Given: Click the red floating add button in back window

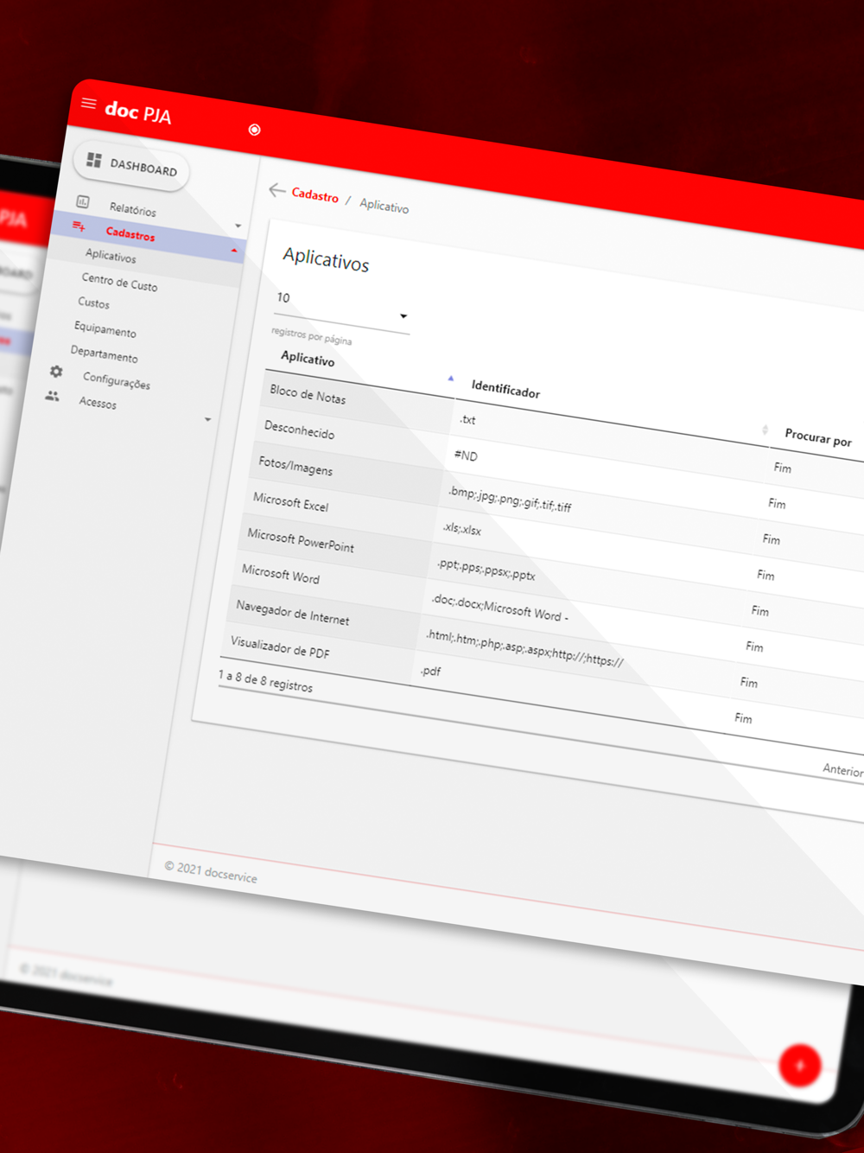Looking at the screenshot, I should click(x=799, y=1066).
